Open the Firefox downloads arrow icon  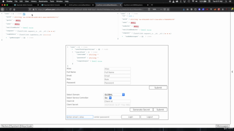pos(184,9)
